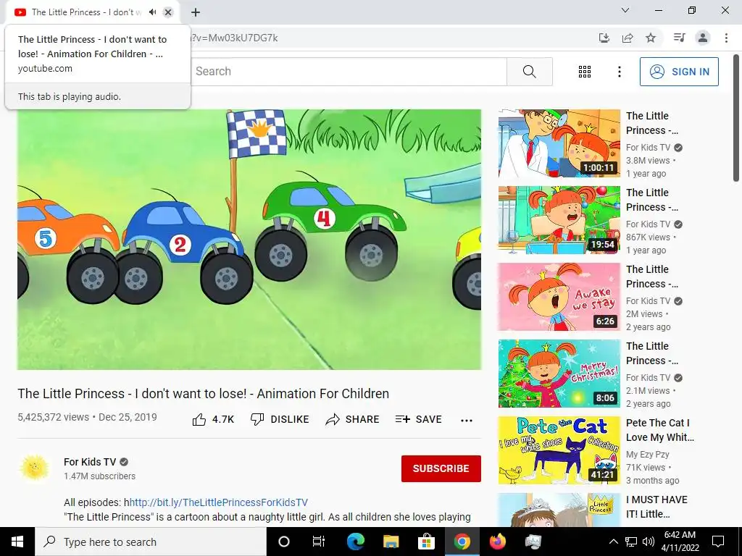
Task: Click the 867K views text
Action: [648, 237]
